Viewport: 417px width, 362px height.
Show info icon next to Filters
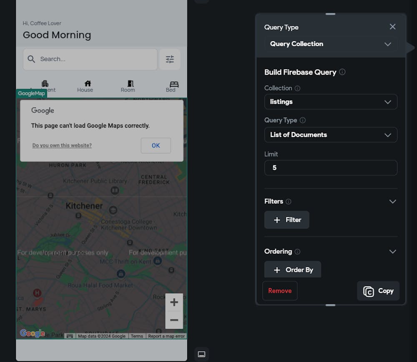pos(288,201)
